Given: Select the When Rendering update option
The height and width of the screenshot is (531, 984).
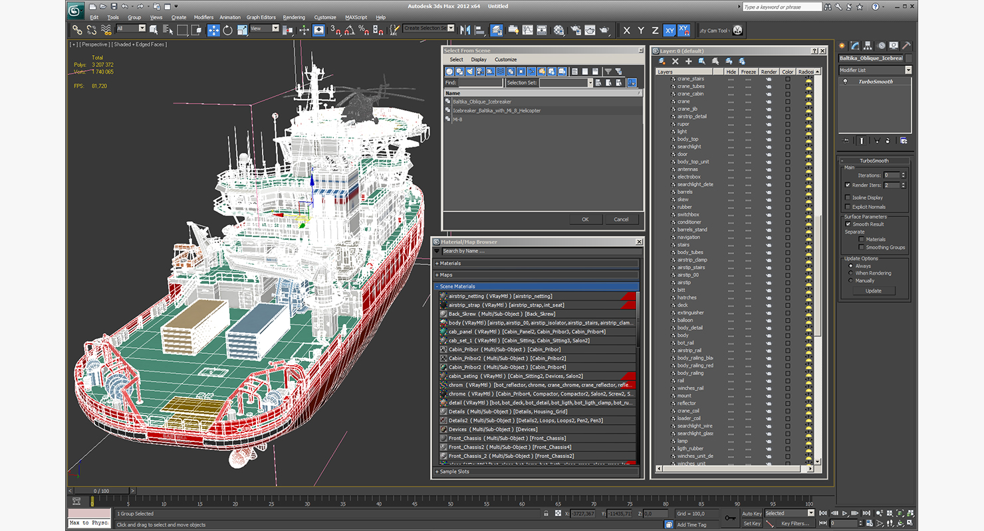Looking at the screenshot, I should point(851,273).
